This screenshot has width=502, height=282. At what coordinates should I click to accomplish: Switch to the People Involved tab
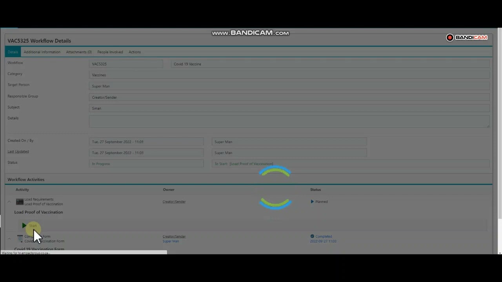coord(110,52)
